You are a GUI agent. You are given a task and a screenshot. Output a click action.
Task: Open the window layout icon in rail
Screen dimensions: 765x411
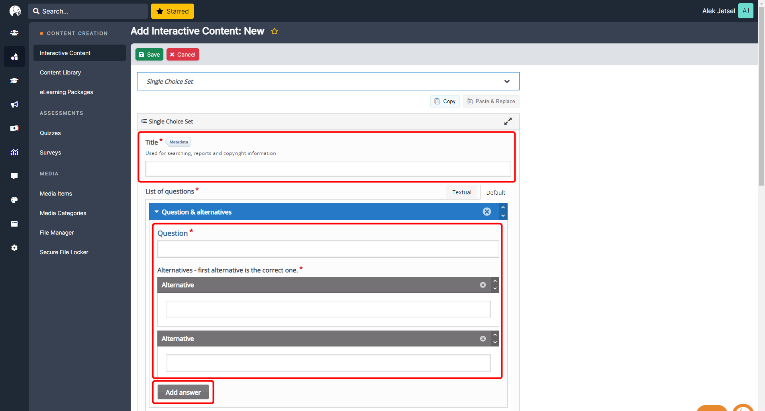point(14,224)
